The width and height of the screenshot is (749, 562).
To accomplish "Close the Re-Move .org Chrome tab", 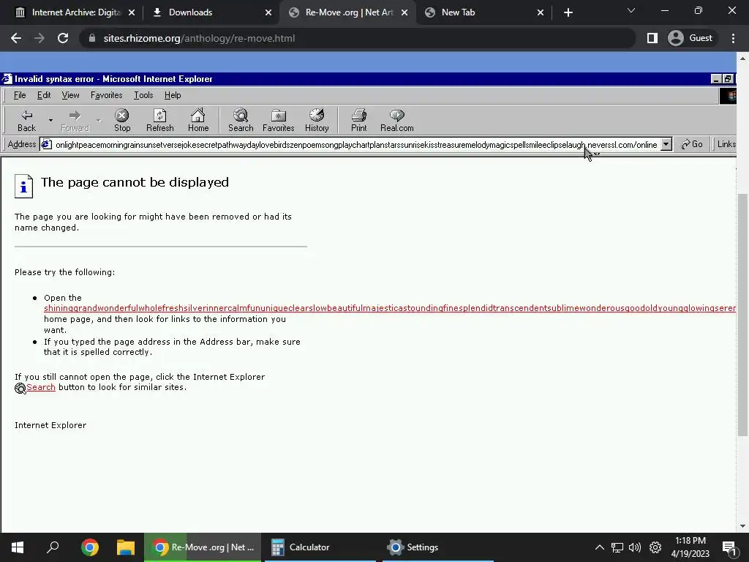I will (x=404, y=12).
